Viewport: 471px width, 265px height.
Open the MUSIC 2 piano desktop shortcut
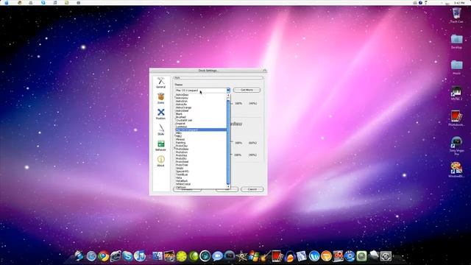(456, 93)
